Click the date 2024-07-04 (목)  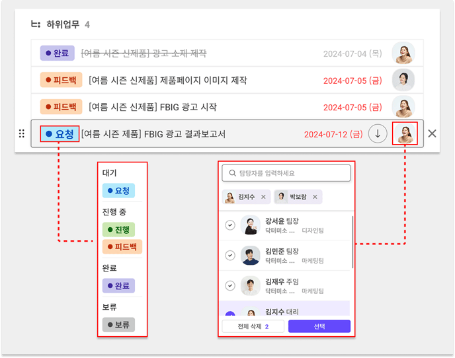[352, 54]
